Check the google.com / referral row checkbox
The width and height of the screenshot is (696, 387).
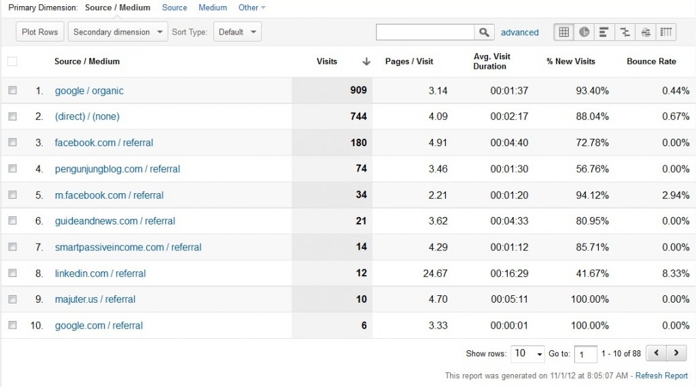pyautogui.click(x=12, y=325)
